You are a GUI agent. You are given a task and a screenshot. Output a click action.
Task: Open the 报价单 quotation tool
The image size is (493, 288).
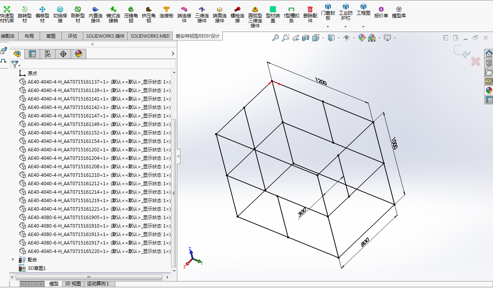click(x=381, y=12)
